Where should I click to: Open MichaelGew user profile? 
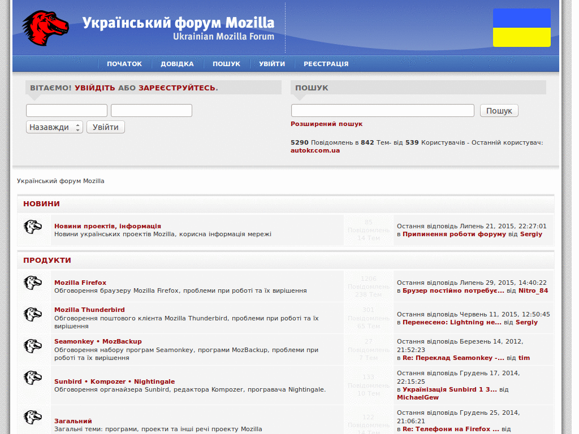(x=418, y=397)
